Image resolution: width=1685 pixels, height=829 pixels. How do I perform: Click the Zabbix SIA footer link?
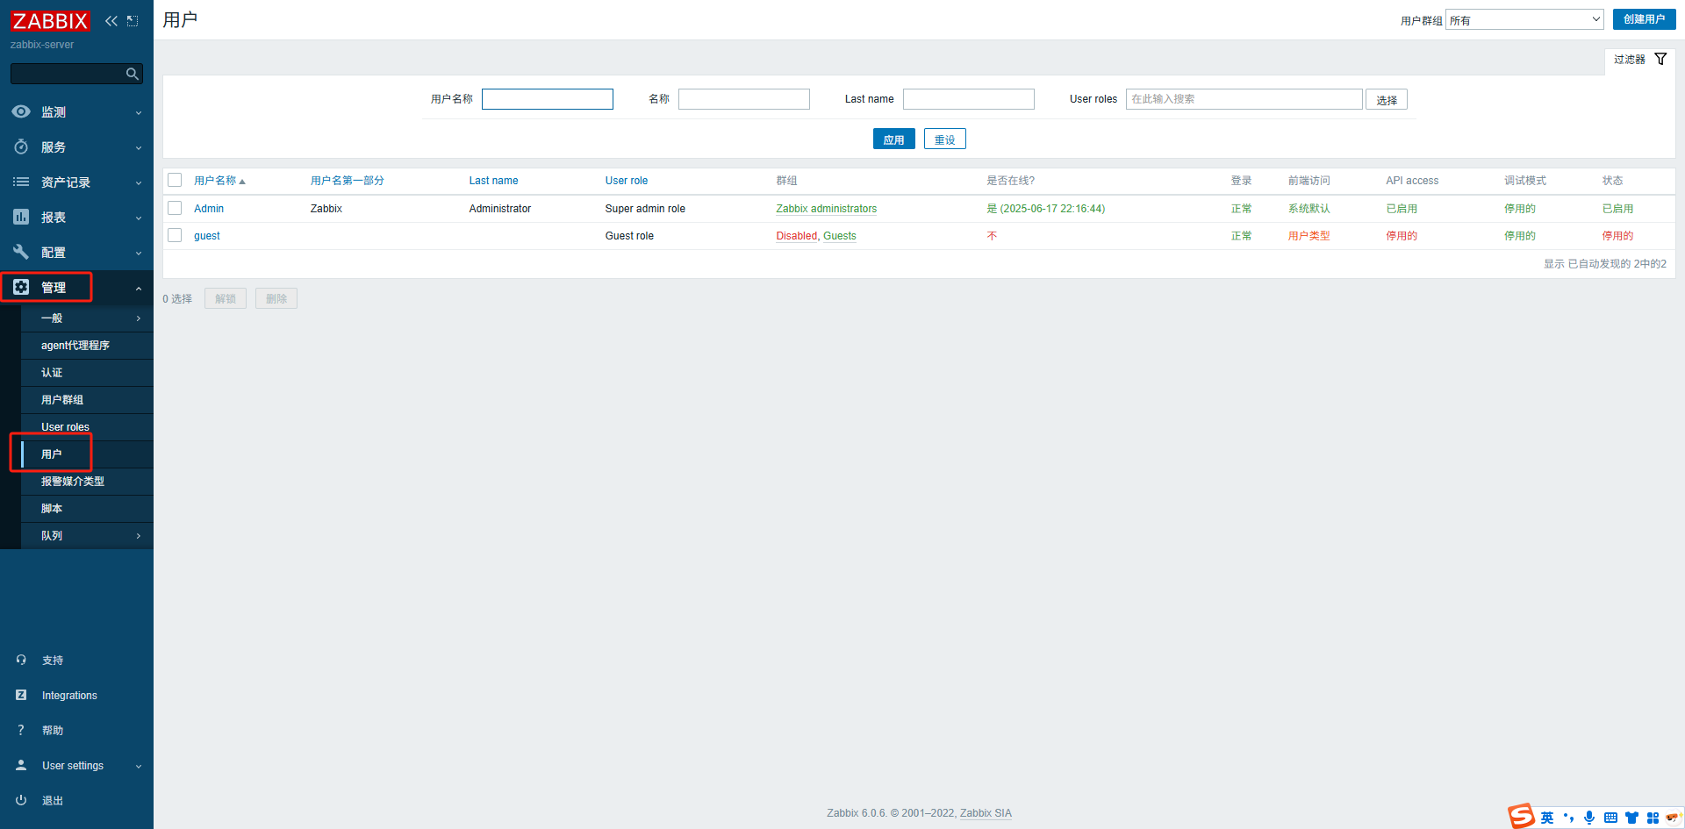(986, 812)
